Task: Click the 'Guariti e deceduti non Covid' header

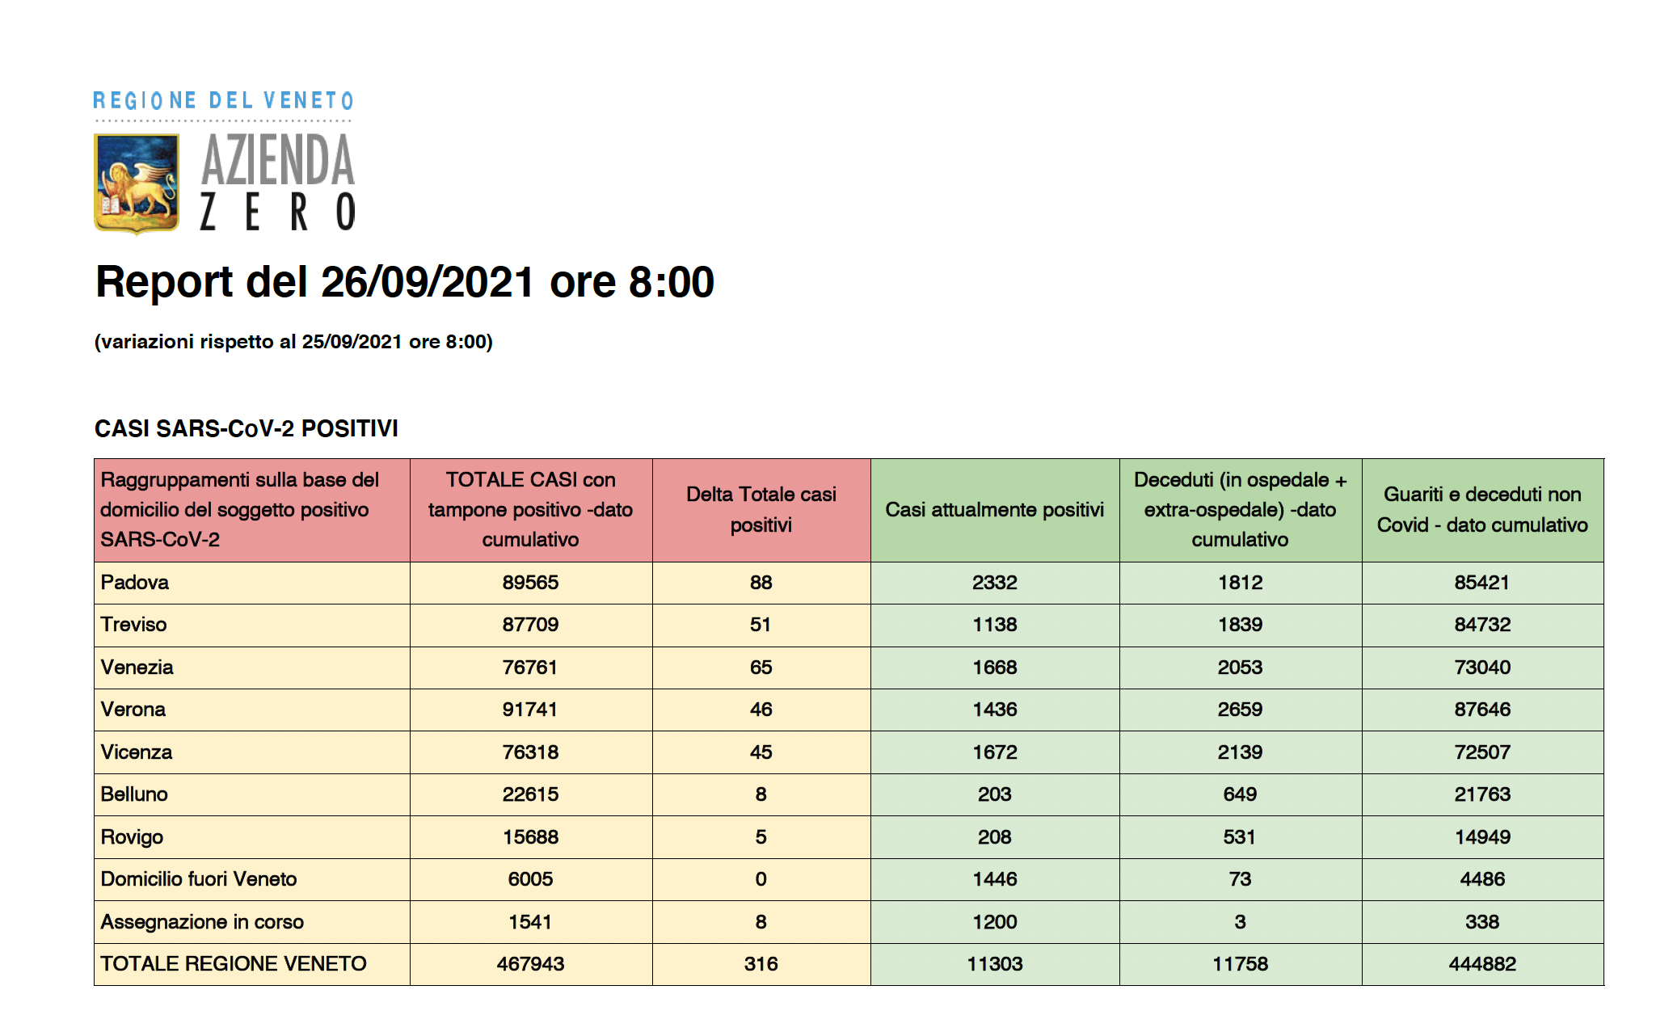Action: [1483, 510]
